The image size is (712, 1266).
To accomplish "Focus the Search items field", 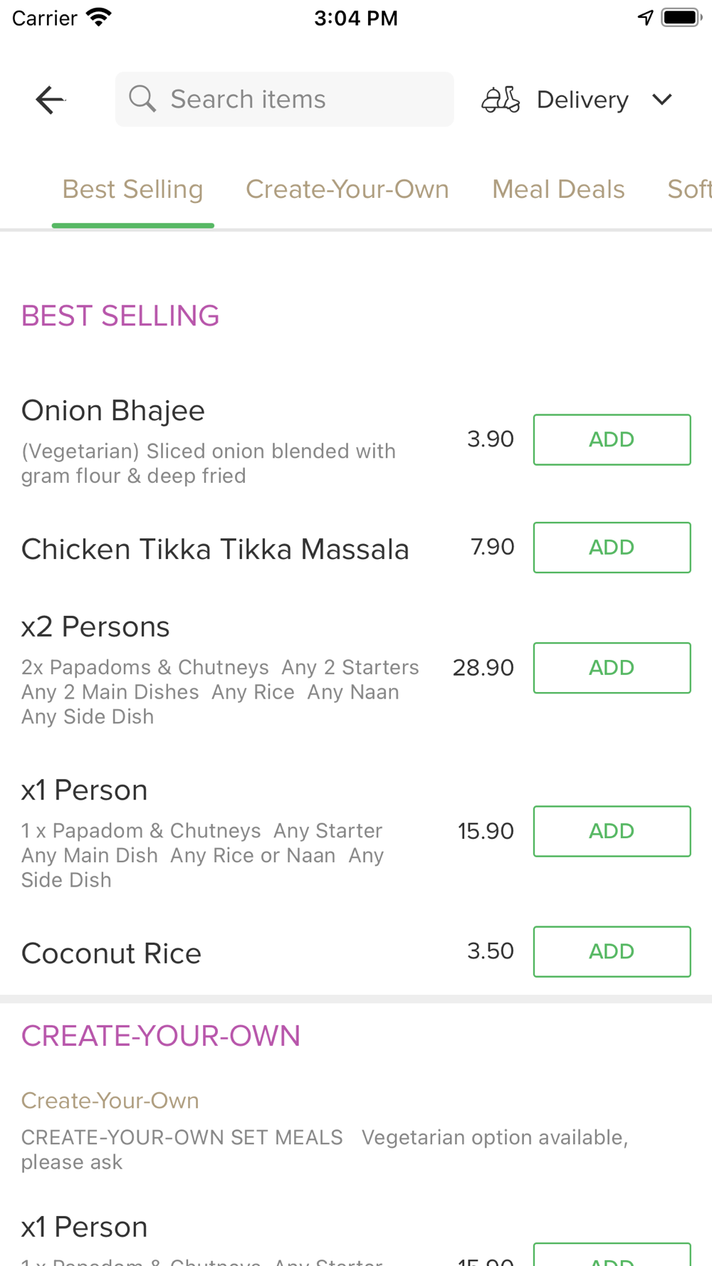I will (x=299, y=100).
